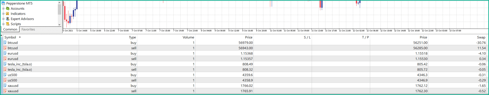
Task: Click the swap value -30.76
Action: (481, 43)
